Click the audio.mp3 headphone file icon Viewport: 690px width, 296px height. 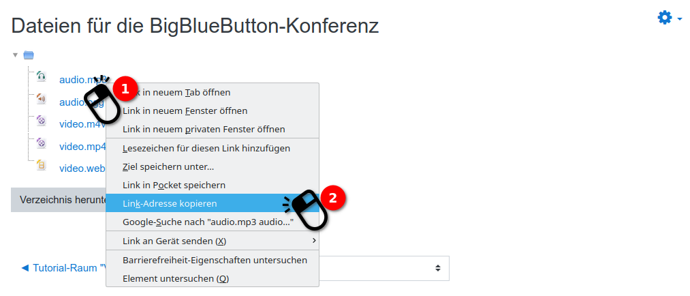(42, 76)
